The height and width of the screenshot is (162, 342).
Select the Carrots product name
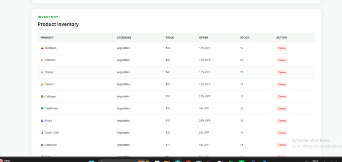[x=49, y=84]
